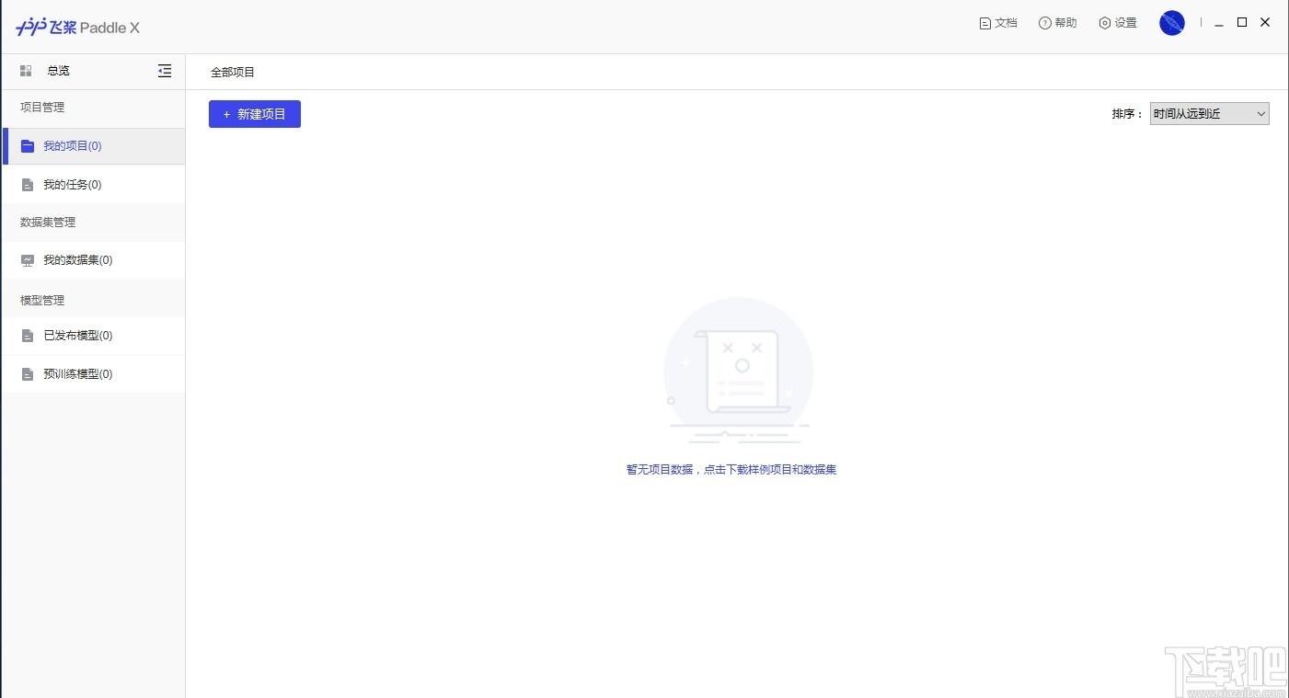The image size is (1289, 698).
Task: Click the 帮助 question mark icon
Action: [x=1044, y=23]
